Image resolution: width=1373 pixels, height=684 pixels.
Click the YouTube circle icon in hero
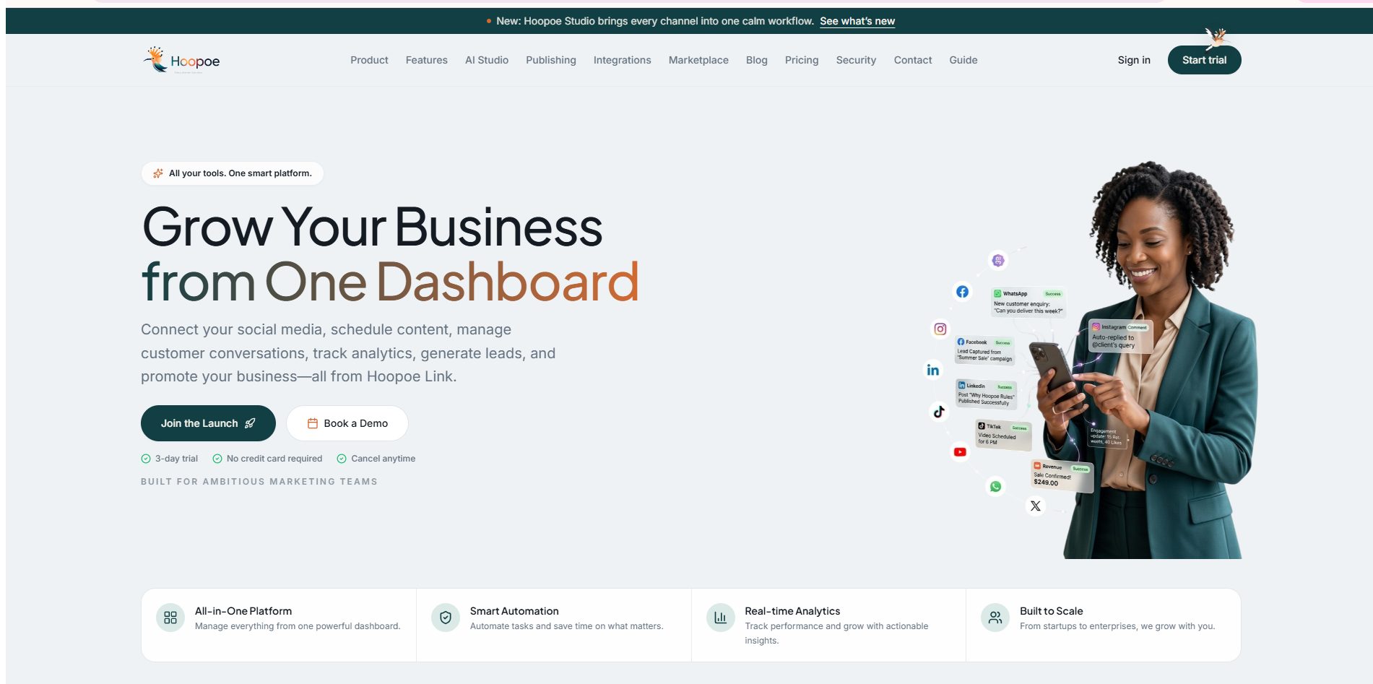pyautogui.click(x=959, y=452)
